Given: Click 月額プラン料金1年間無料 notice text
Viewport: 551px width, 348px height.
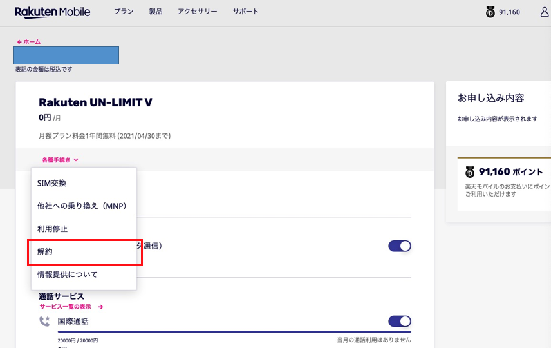Looking at the screenshot, I should 105,136.
